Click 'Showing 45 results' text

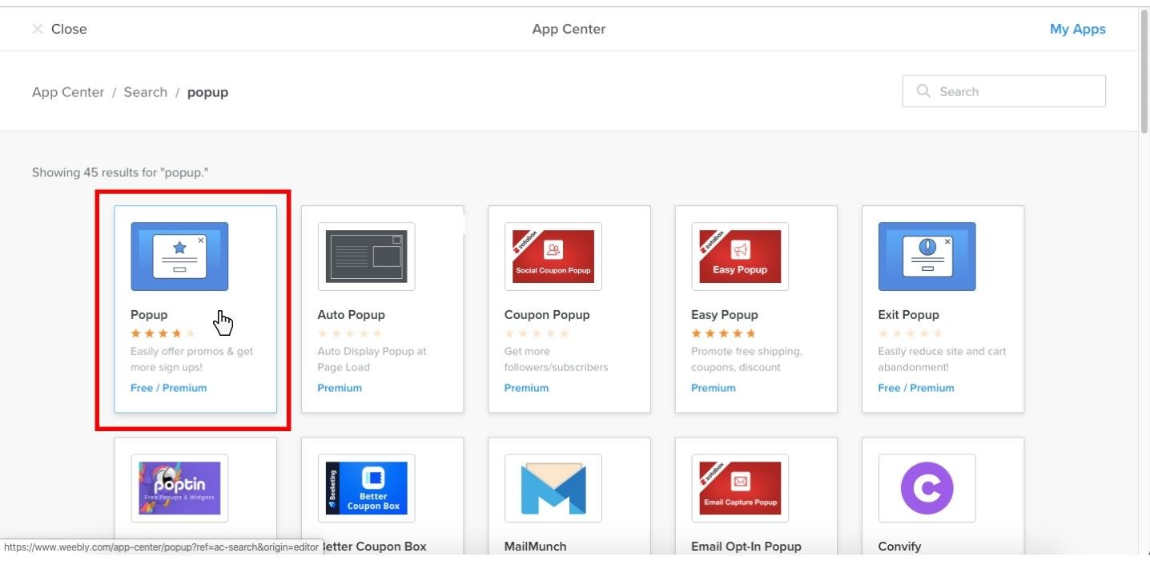(x=120, y=172)
